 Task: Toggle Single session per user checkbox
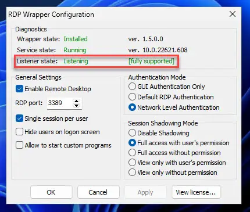19,118
